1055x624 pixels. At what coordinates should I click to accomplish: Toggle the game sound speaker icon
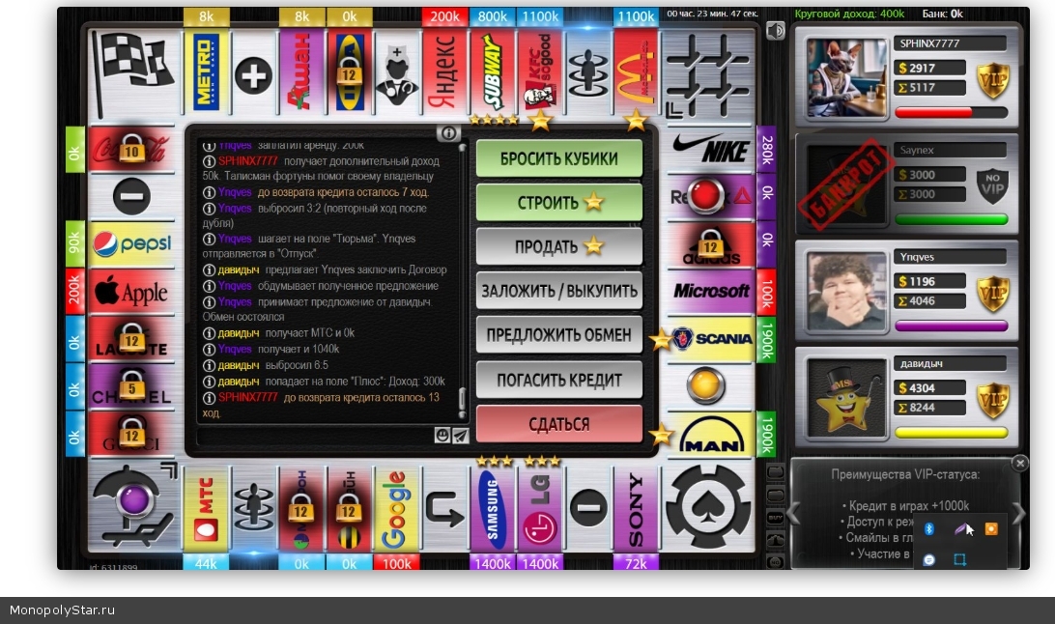tap(775, 30)
